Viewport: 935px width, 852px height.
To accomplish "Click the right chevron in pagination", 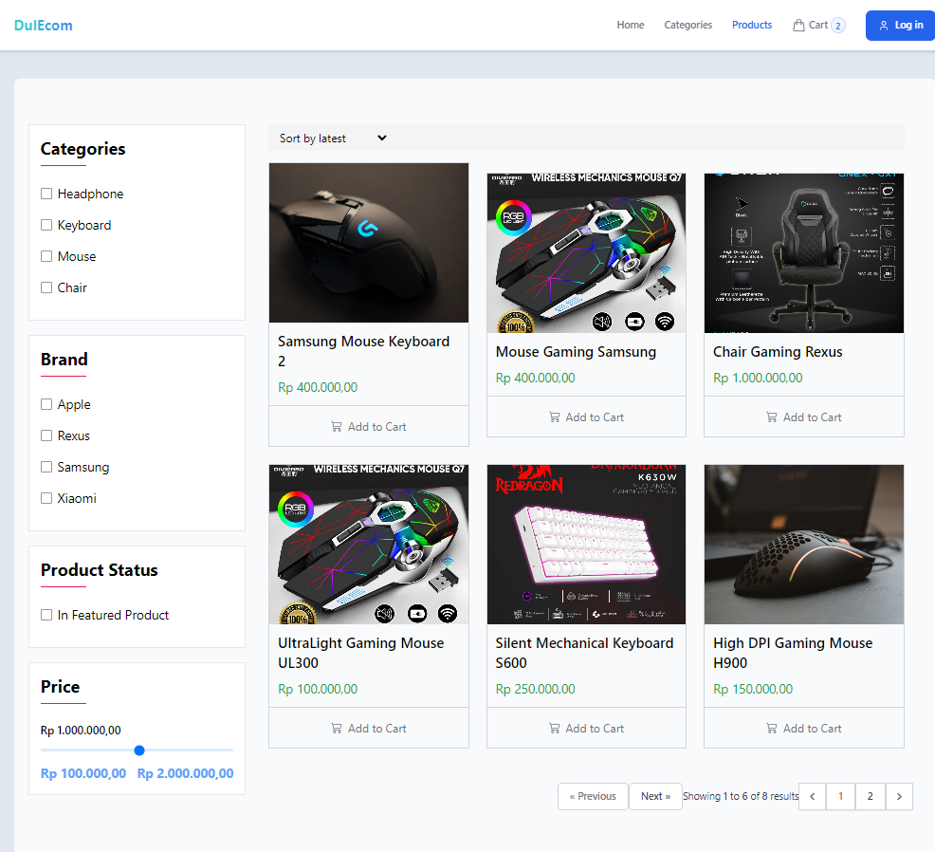I will [x=899, y=796].
